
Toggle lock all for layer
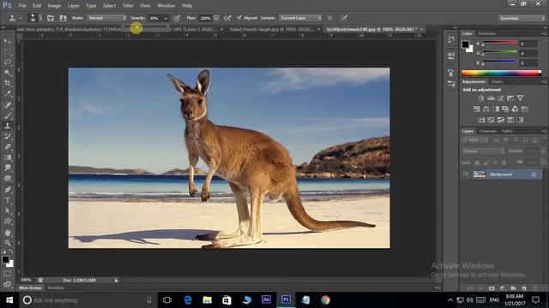tap(504, 163)
